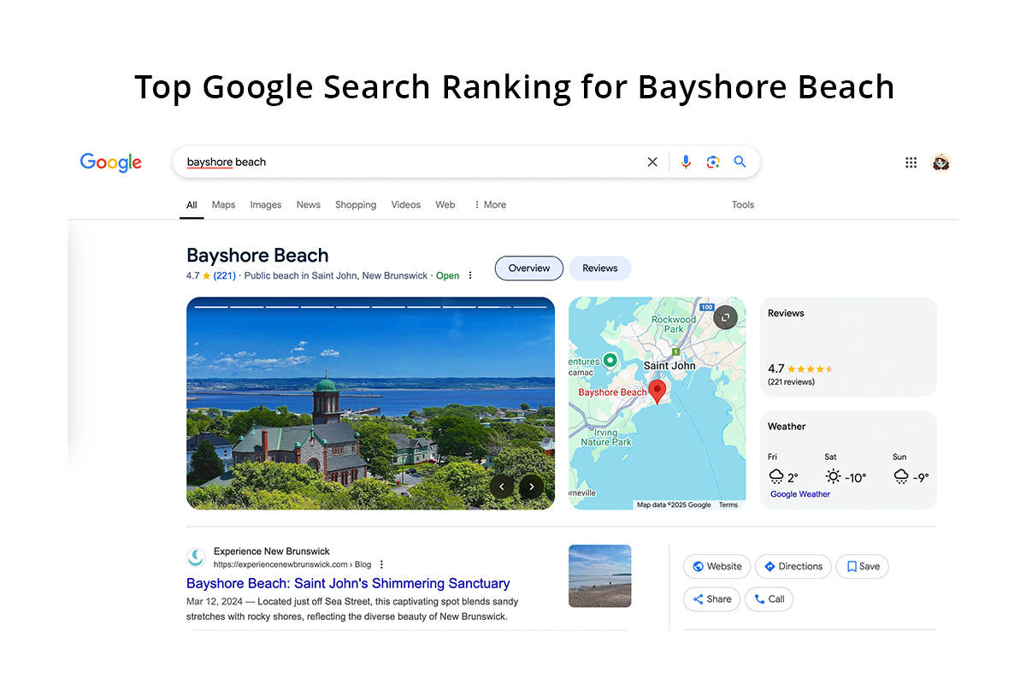This screenshot has width=1026, height=684.
Task: Click the Experience New Brunswick favicon
Action: (196, 557)
